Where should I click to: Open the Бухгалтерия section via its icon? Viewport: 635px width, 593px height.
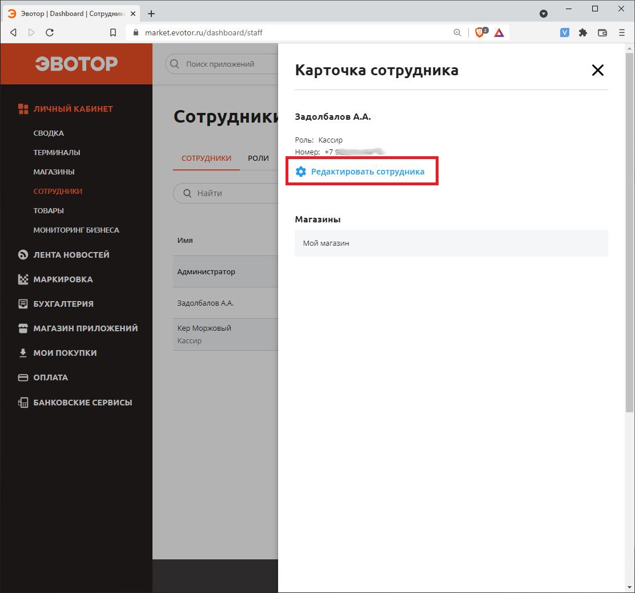pos(22,303)
